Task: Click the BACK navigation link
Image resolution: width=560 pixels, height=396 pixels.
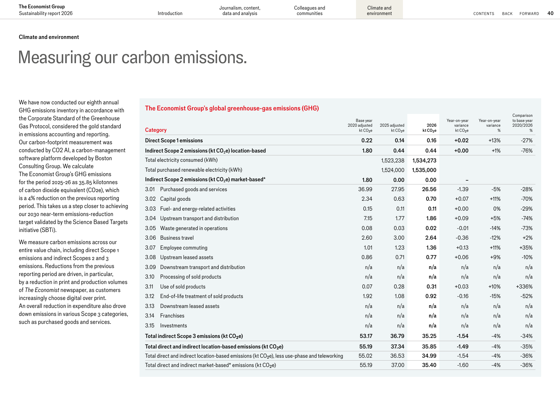Action: (x=507, y=14)
